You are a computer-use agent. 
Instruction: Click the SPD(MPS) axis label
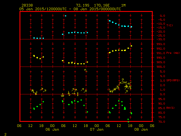pos(173,80)
